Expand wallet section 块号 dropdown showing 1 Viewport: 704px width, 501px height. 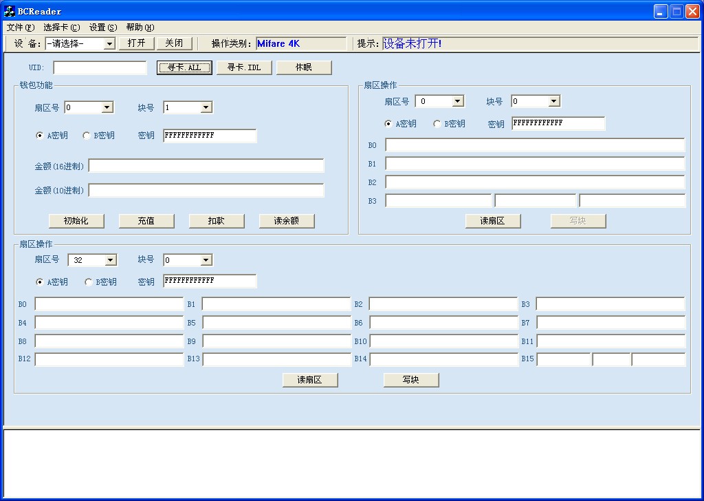[x=206, y=107]
